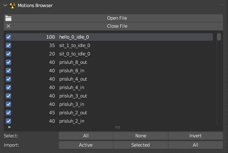Click the Close File button
Screen dimensions: 228x153
tap(113, 26)
